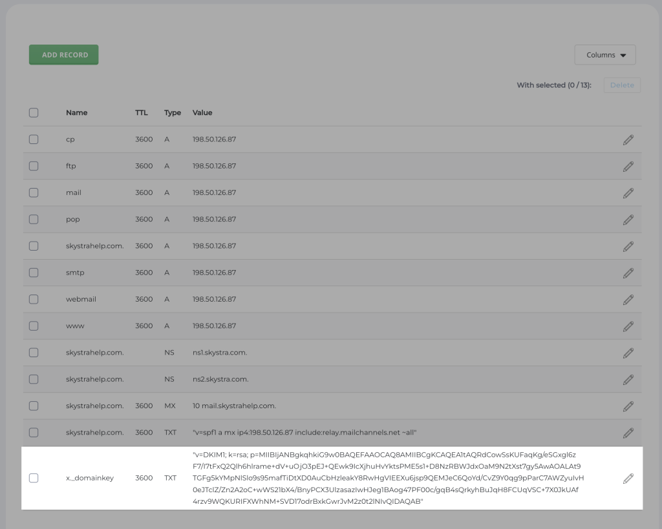Edit the x._domainkey DKIM record
Image resolution: width=662 pixels, height=529 pixels.
[628, 479]
